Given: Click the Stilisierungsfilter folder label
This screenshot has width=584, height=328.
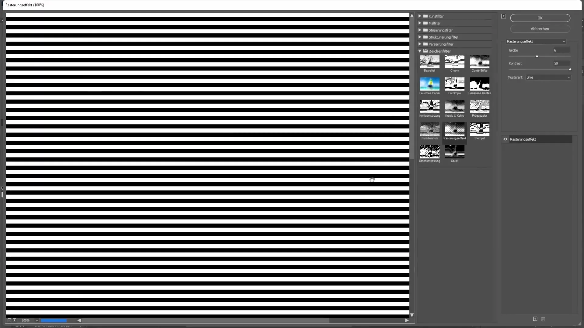Looking at the screenshot, I should [x=441, y=30].
